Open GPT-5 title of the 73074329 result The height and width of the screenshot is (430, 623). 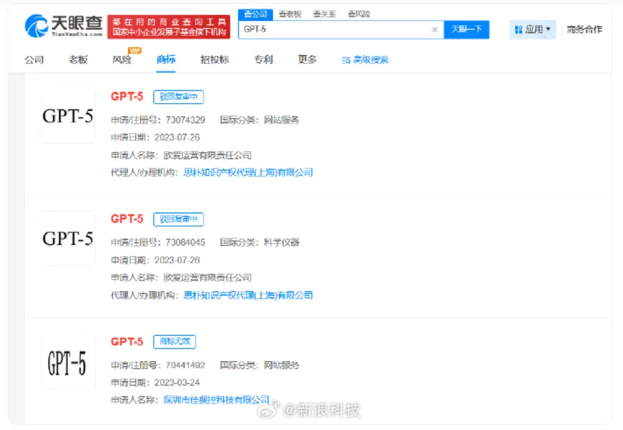pyautogui.click(x=126, y=97)
